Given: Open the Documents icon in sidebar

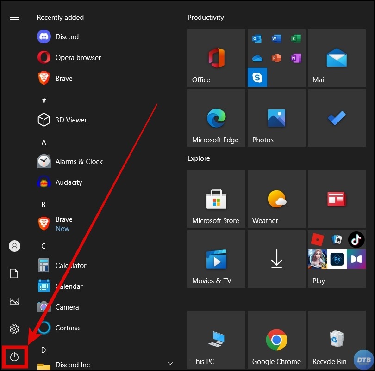Looking at the screenshot, I should pos(14,274).
